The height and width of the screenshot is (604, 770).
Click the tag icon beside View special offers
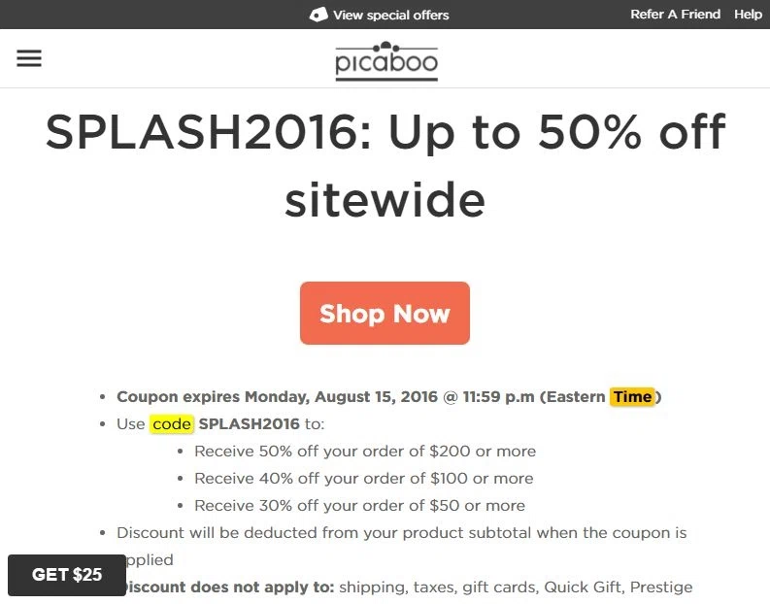point(318,15)
